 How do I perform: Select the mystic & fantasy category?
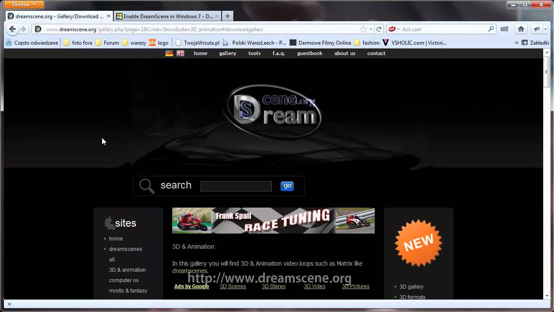pyautogui.click(x=128, y=291)
